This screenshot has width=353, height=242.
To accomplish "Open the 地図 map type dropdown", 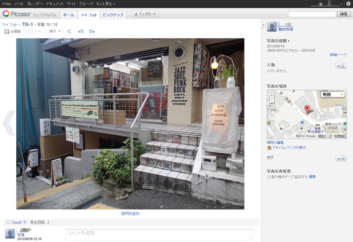I will click(333, 95).
